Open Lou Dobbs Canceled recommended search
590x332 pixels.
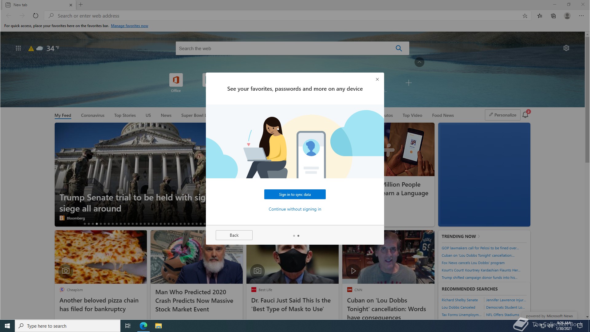coord(458,307)
